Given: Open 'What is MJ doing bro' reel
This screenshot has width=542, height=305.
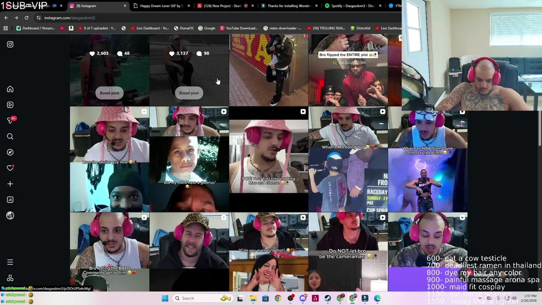Looking at the screenshot, I should 348,159.
